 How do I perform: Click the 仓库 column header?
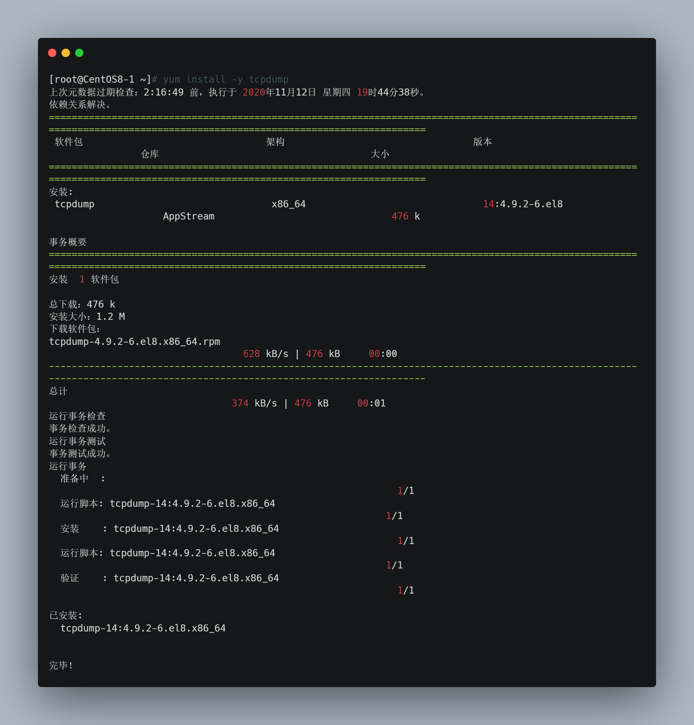(149, 154)
